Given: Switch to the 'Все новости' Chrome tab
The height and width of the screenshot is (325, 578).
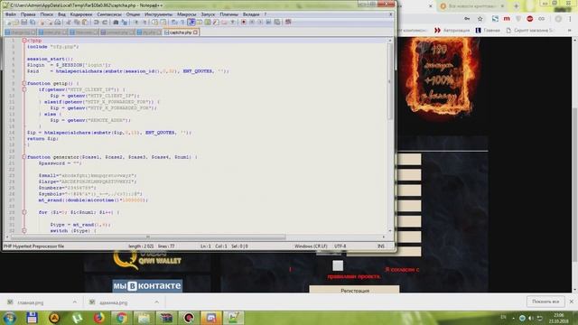Looking at the screenshot, I should coord(471,6).
